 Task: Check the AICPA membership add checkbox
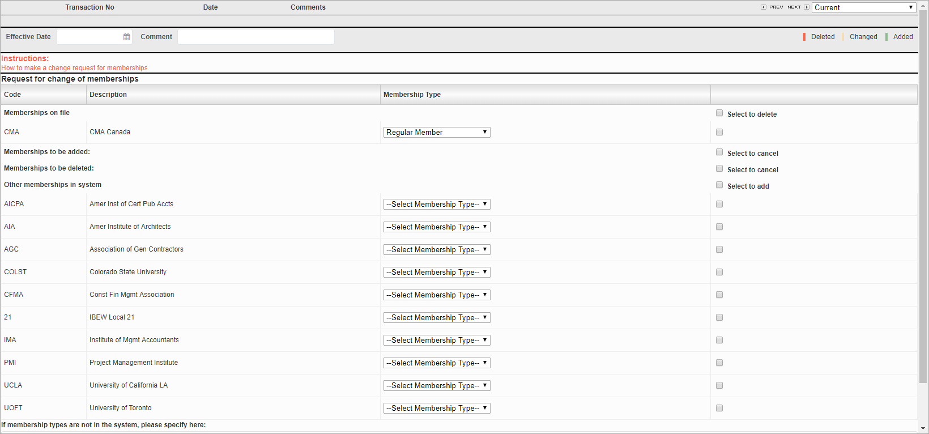tap(719, 204)
